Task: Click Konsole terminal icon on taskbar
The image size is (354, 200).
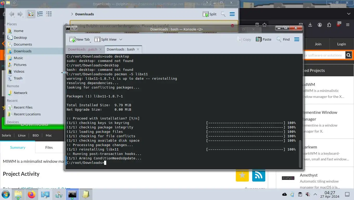Action: click(72, 194)
